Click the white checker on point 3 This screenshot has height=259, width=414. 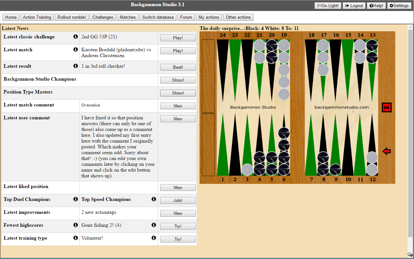pos(247,169)
